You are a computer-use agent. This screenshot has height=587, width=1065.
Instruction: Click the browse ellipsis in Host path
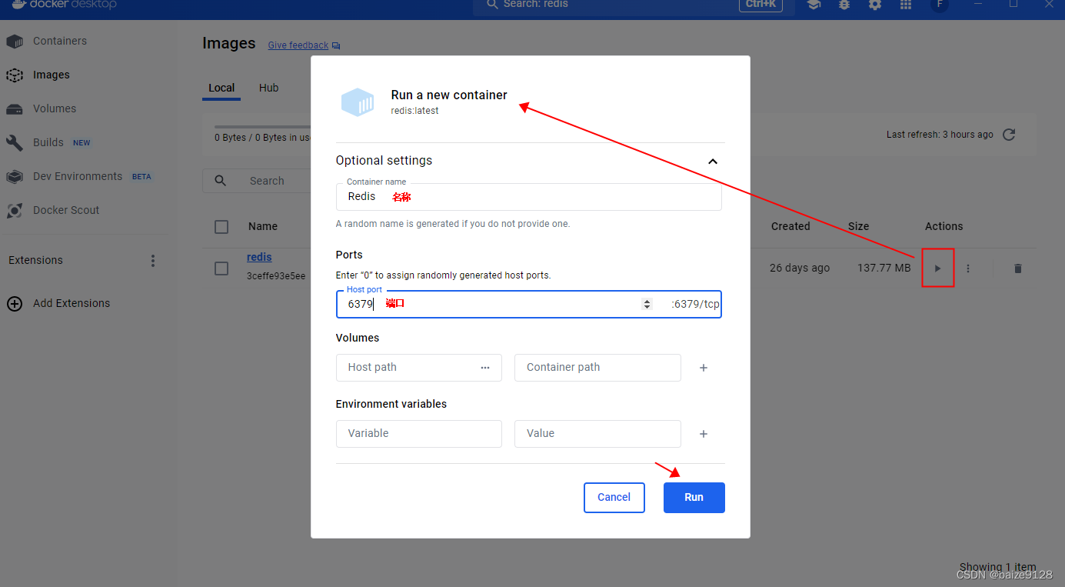point(485,368)
